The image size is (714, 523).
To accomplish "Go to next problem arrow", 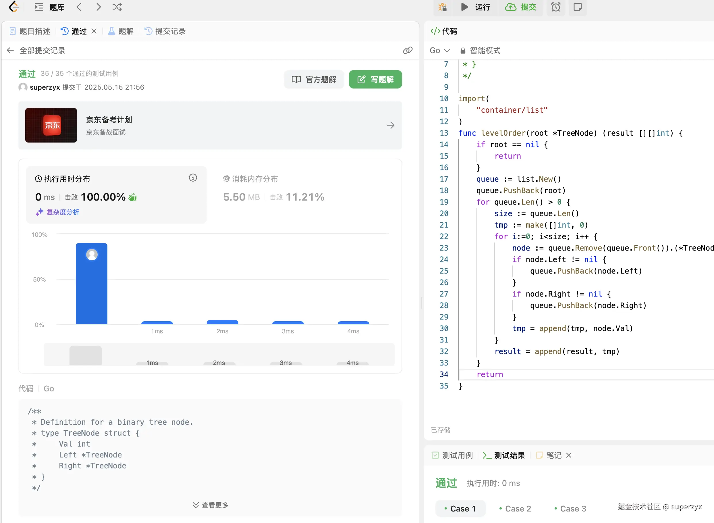I will pyautogui.click(x=99, y=7).
